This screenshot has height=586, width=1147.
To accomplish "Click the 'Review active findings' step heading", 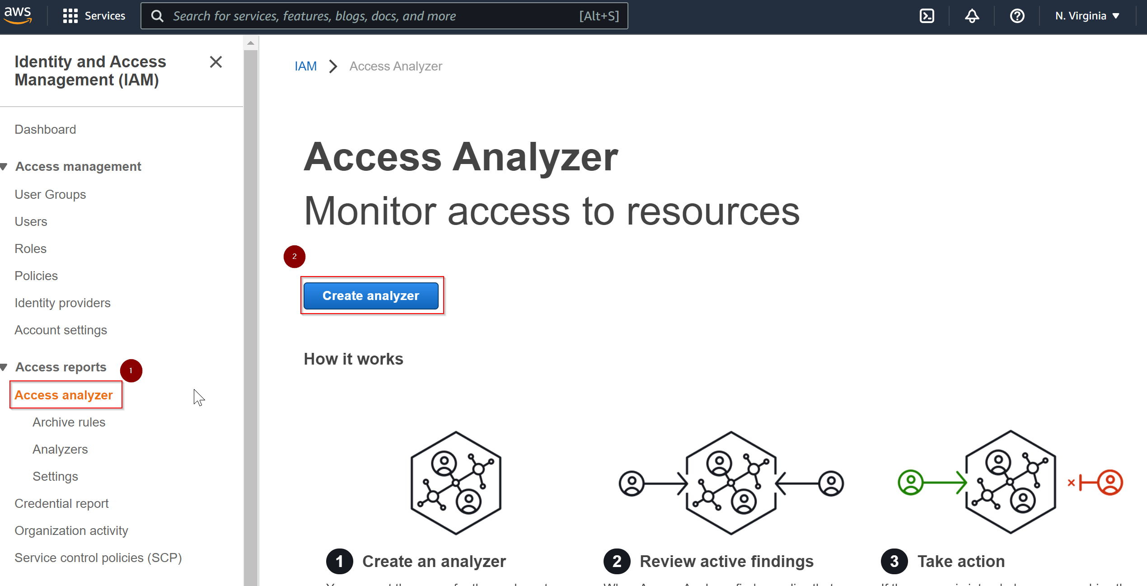I will 726,562.
